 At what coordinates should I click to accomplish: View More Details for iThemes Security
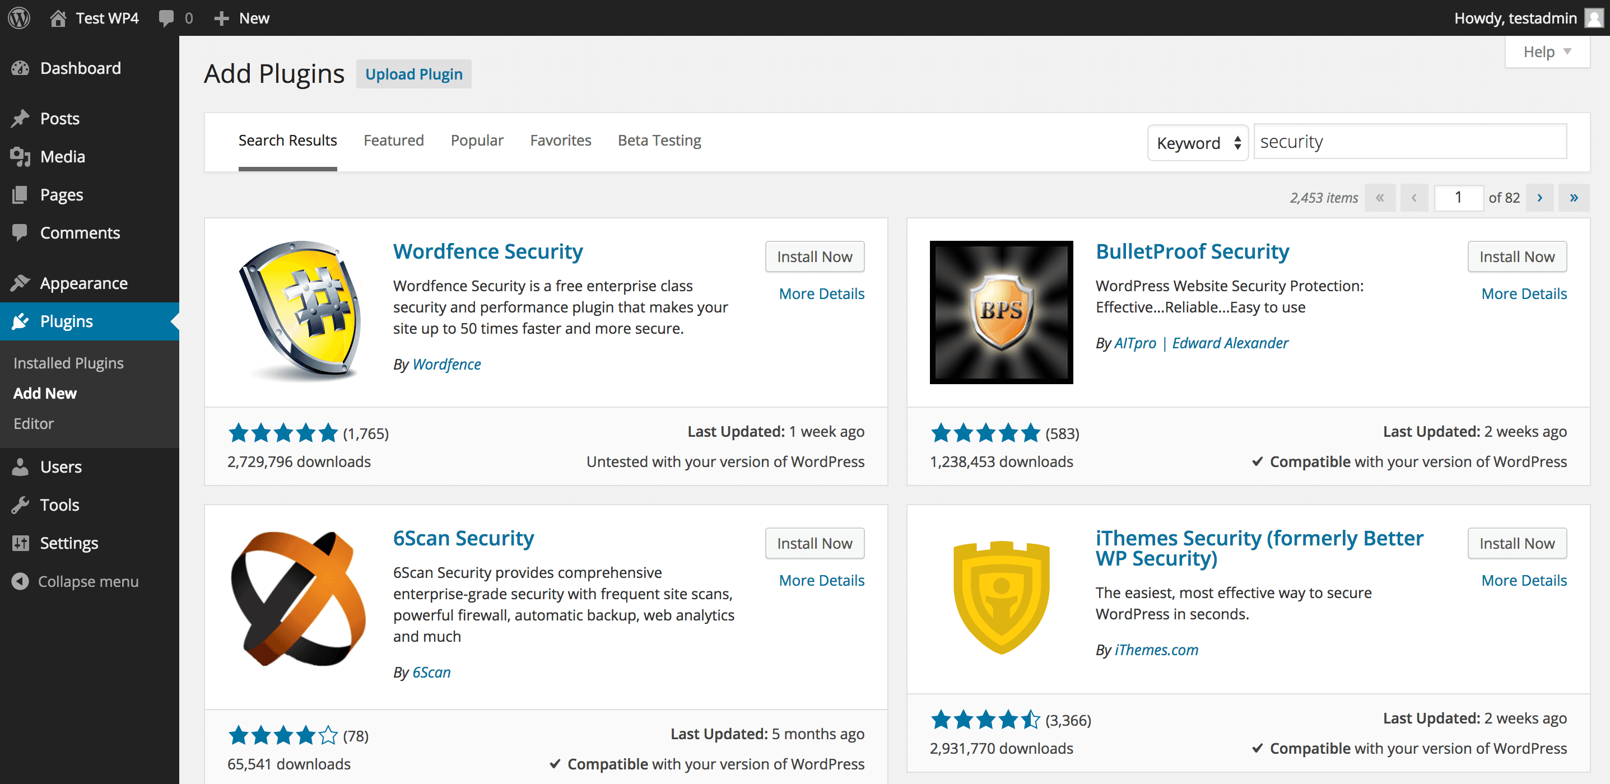click(1524, 580)
